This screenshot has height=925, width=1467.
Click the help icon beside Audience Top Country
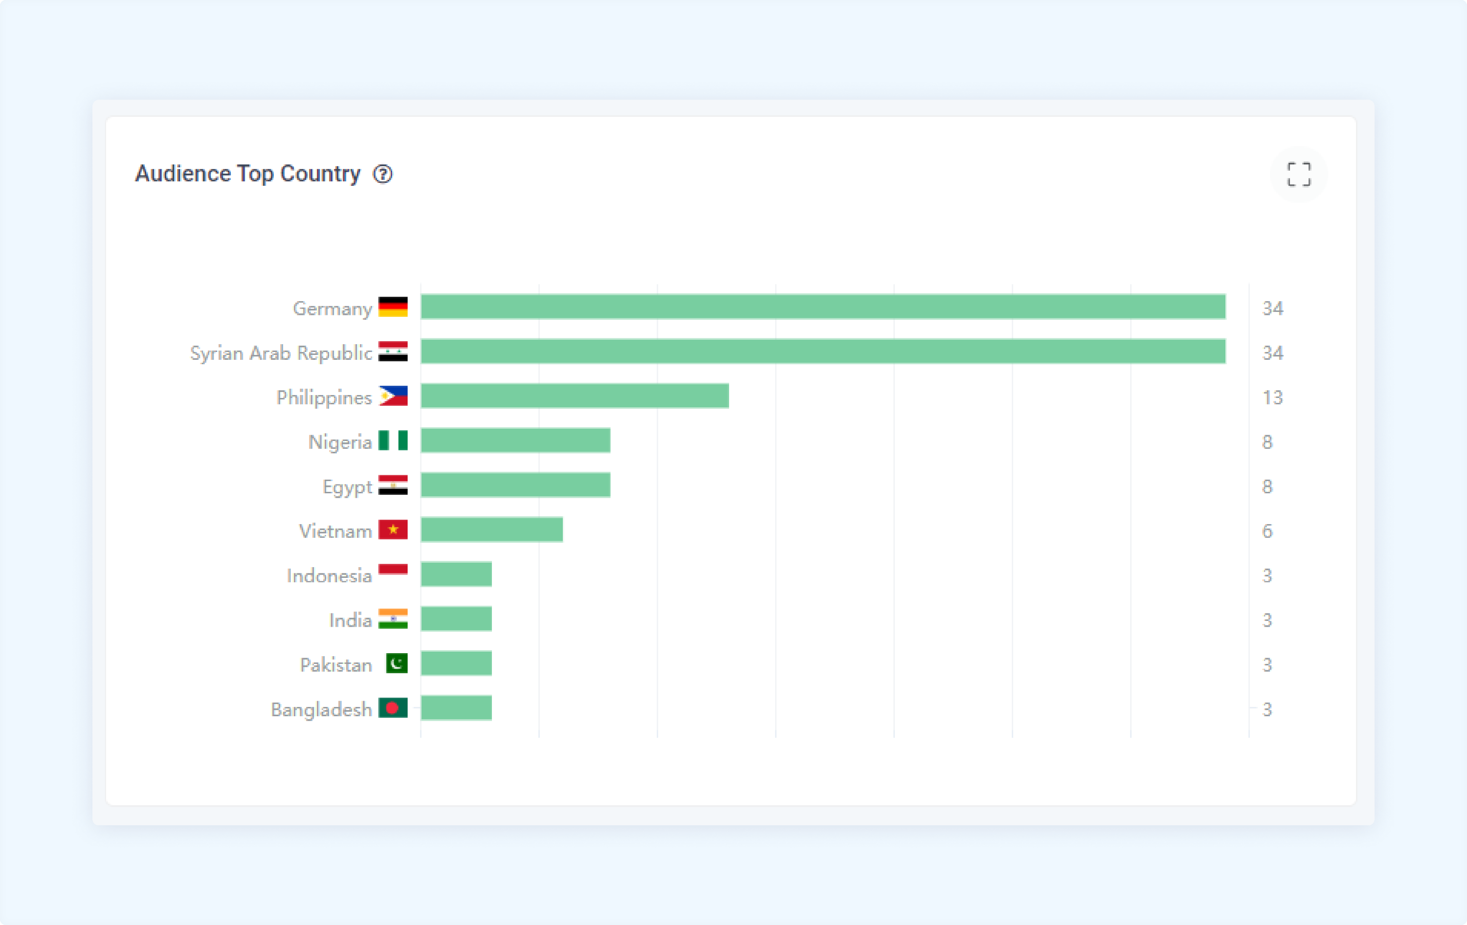(x=382, y=174)
